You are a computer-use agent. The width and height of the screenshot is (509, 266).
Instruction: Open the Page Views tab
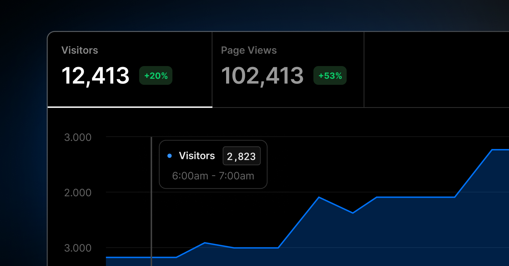pyautogui.click(x=288, y=69)
